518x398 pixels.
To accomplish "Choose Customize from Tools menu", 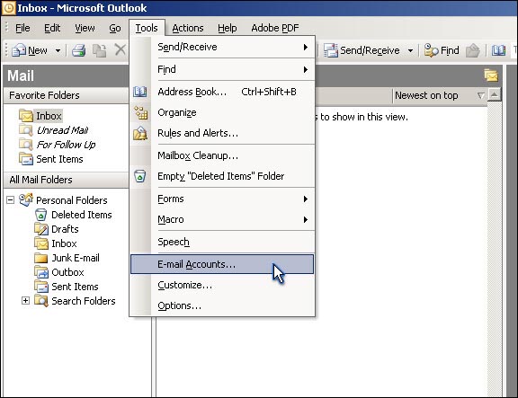I will (x=222, y=285).
